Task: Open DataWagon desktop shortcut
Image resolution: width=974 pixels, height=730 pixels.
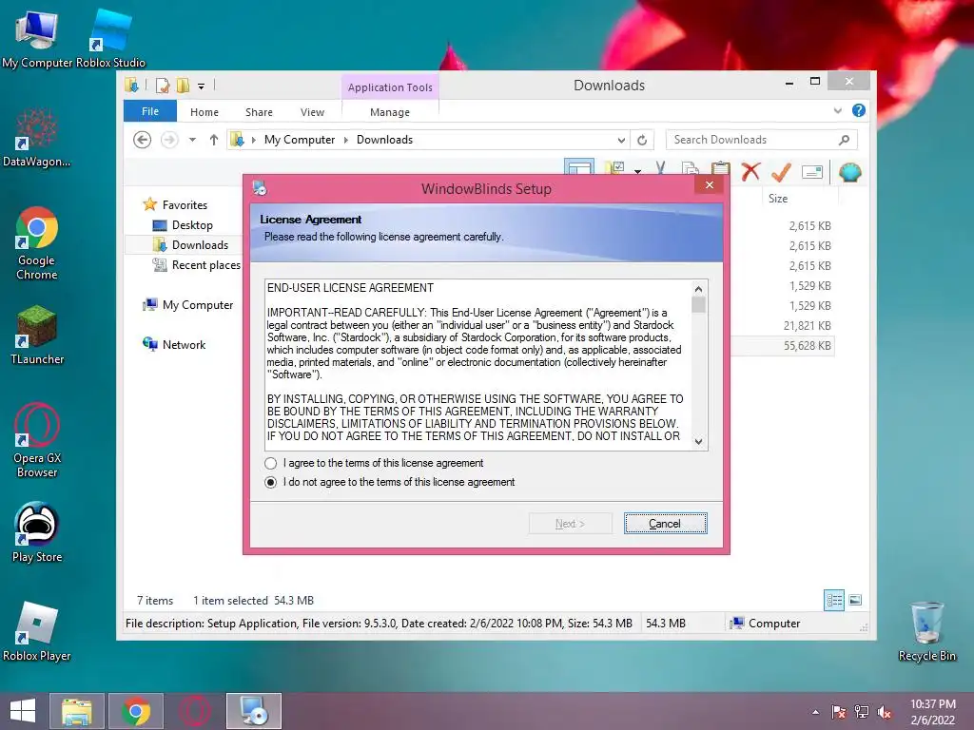Action: 37,138
